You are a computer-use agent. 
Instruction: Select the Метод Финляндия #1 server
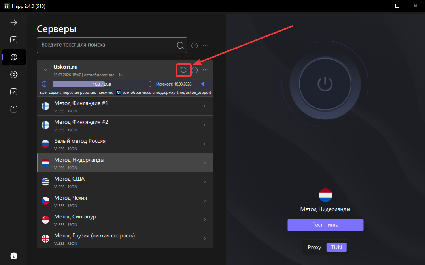click(119, 106)
